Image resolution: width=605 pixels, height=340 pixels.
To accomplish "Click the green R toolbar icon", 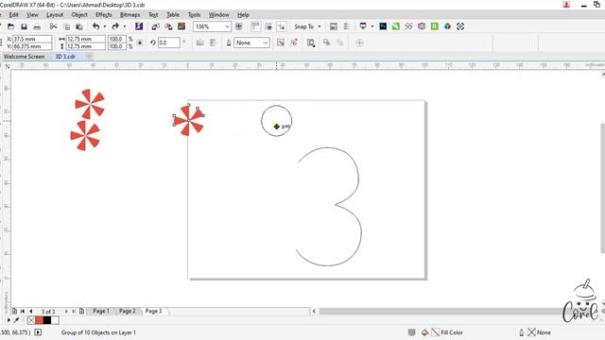I will [x=435, y=26].
